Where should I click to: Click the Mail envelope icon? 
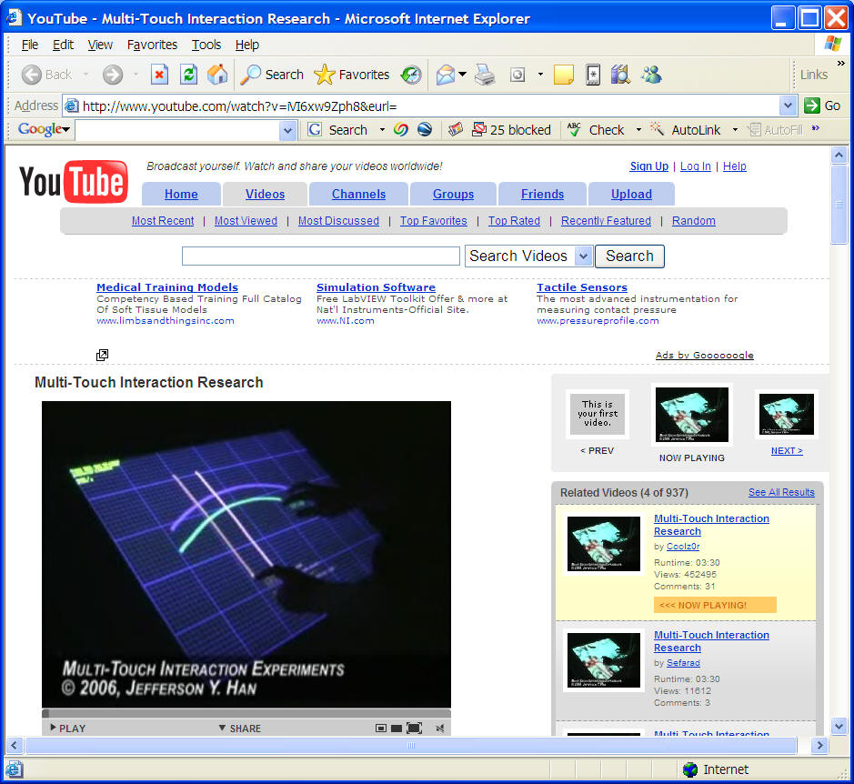pos(446,74)
